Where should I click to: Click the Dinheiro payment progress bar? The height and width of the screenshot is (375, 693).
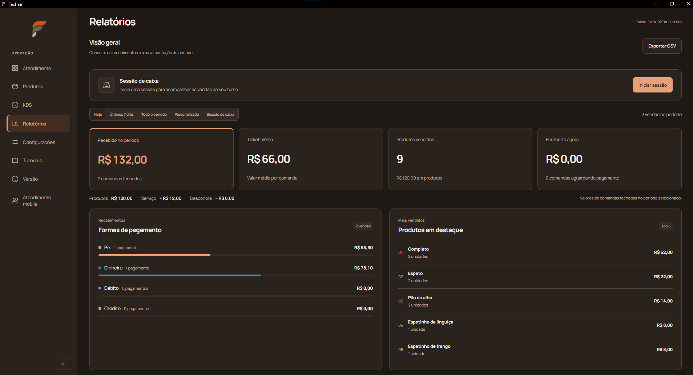(235, 276)
